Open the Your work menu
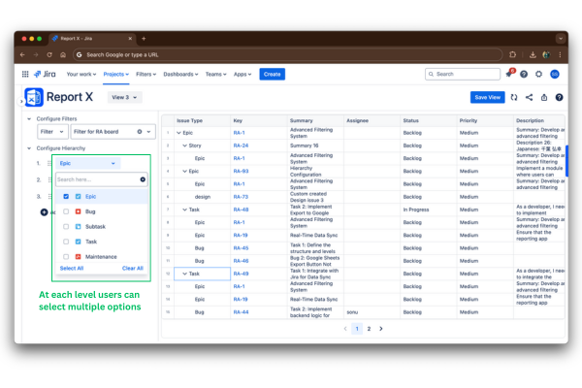The height and width of the screenshot is (388, 582). [x=81, y=75]
